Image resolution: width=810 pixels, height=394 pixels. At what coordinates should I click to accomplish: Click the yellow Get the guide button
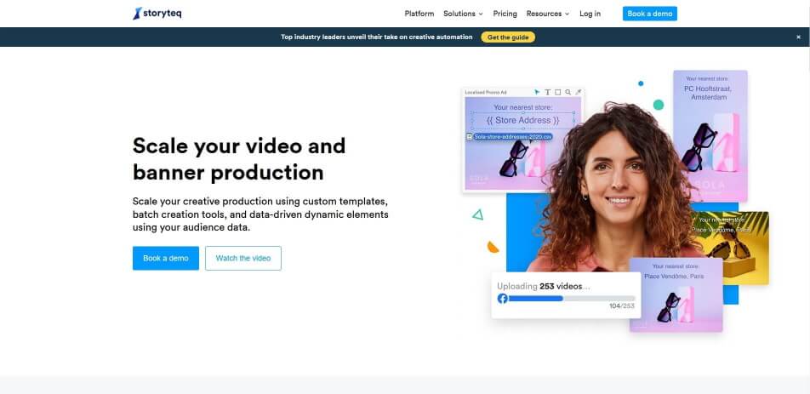[x=508, y=37]
